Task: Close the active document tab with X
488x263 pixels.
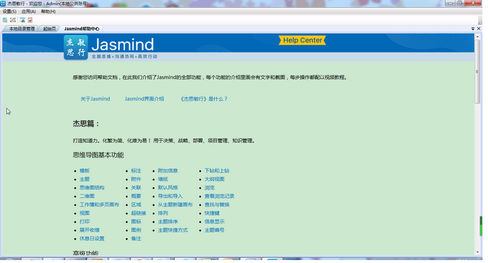Action: point(479,29)
